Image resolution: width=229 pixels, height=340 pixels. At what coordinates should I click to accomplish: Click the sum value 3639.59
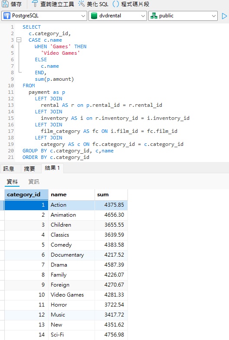point(111,235)
